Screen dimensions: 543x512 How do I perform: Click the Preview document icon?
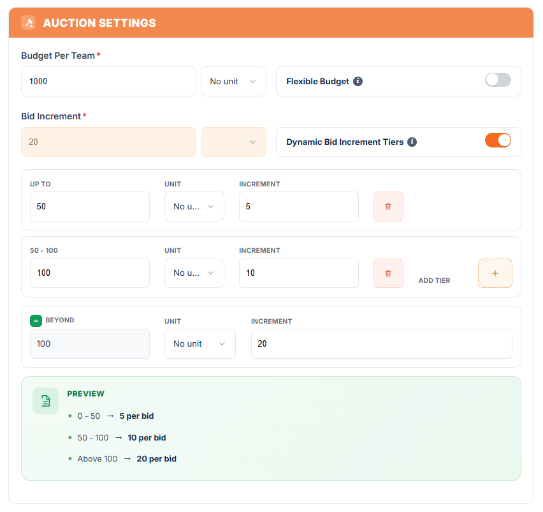pos(46,401)
